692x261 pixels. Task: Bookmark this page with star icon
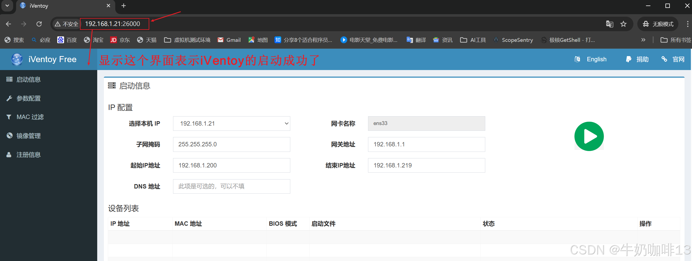(x=624, y=24)
